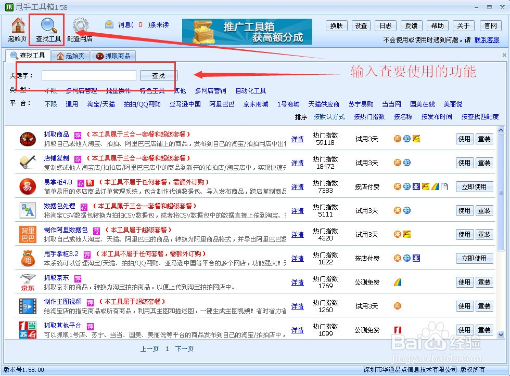Filter platform by 1号商城
Image resolution: width=510 pixels, height=376 pixels.
coord(288,104)
